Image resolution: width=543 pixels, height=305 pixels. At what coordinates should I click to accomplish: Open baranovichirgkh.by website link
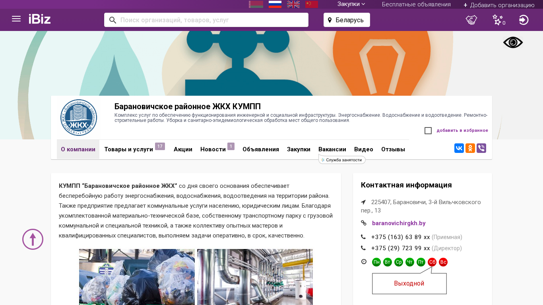(399, 223)
